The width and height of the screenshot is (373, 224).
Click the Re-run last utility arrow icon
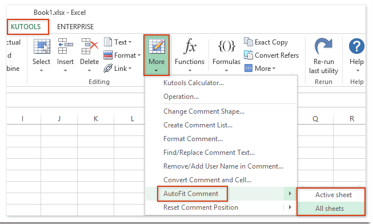(323, 46)
